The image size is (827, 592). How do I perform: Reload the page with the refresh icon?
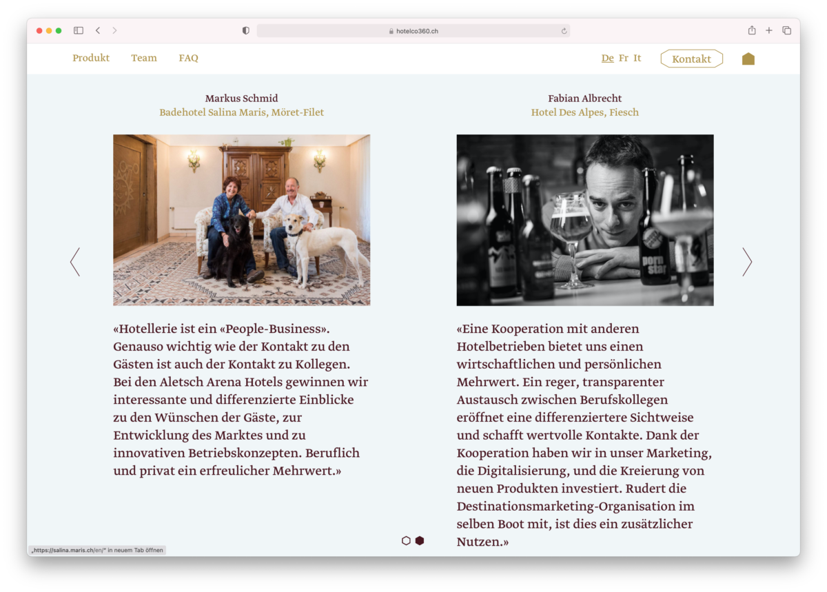click(x=564, y=31)
